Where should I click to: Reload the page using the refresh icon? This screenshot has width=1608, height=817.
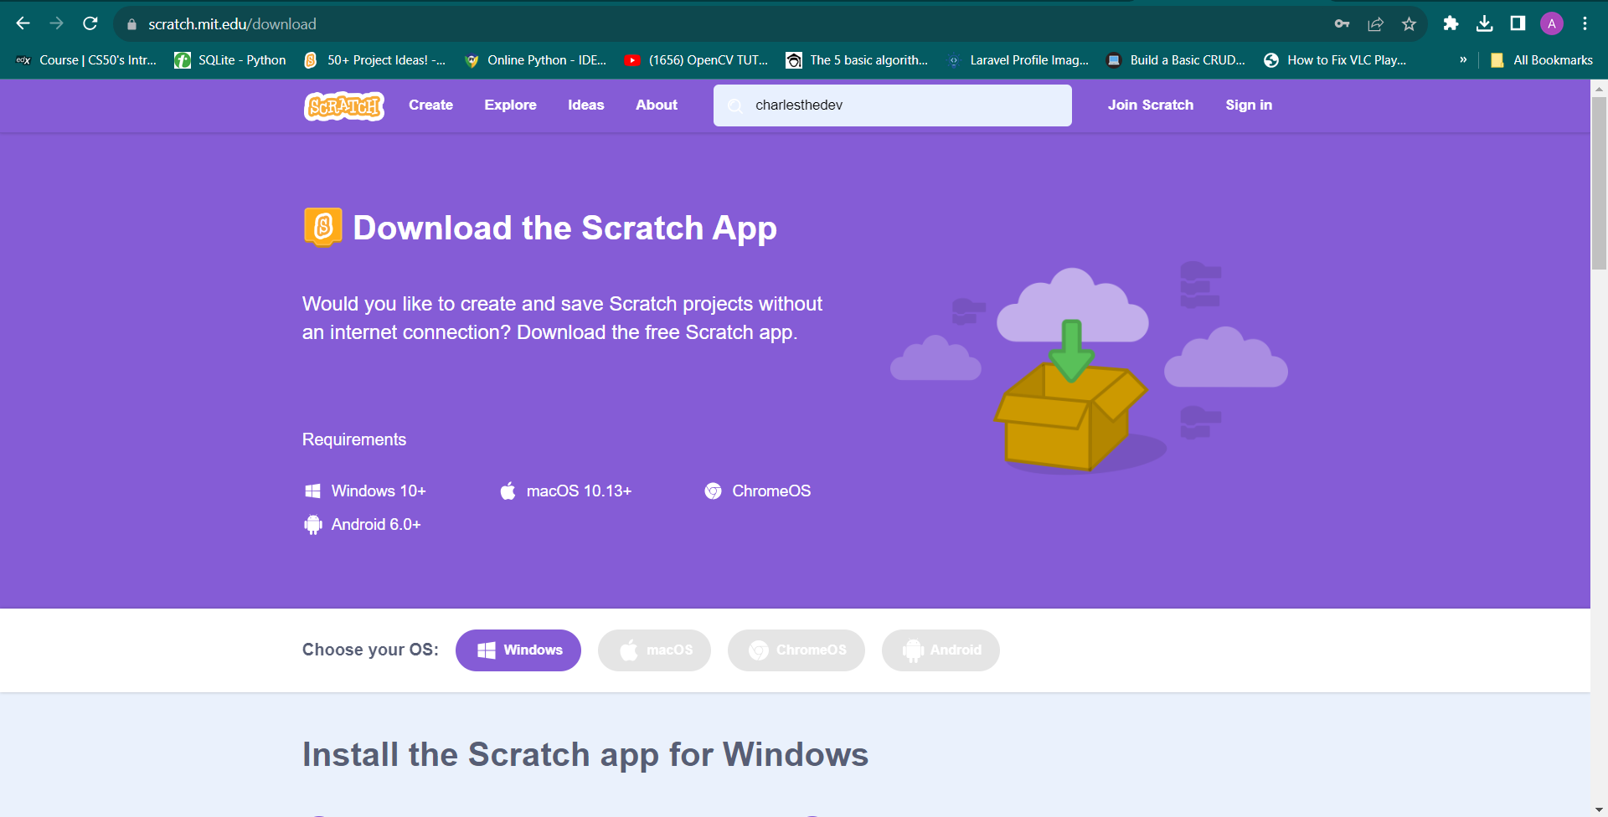point(90,23)
